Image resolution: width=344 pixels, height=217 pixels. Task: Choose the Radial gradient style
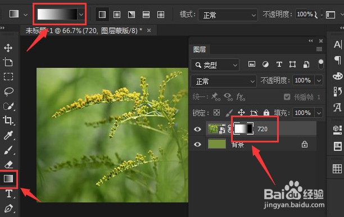117,15
